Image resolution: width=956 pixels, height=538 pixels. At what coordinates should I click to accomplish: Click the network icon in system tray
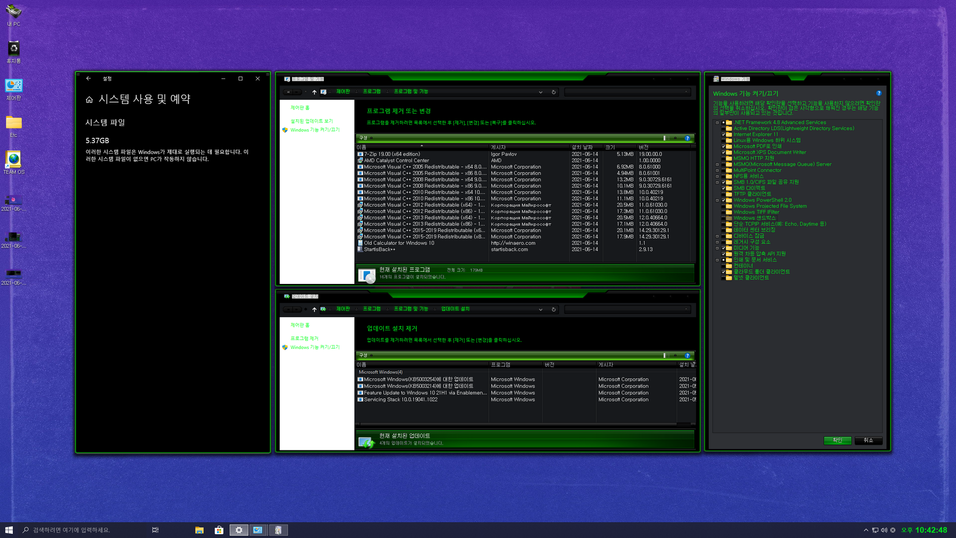[x=875, y=530]
